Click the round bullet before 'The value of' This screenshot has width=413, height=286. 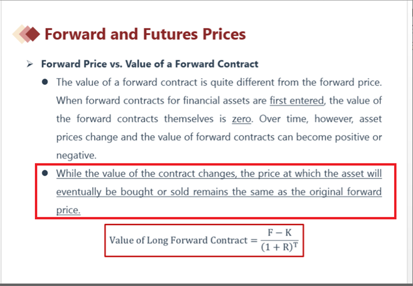click(45, 82)
